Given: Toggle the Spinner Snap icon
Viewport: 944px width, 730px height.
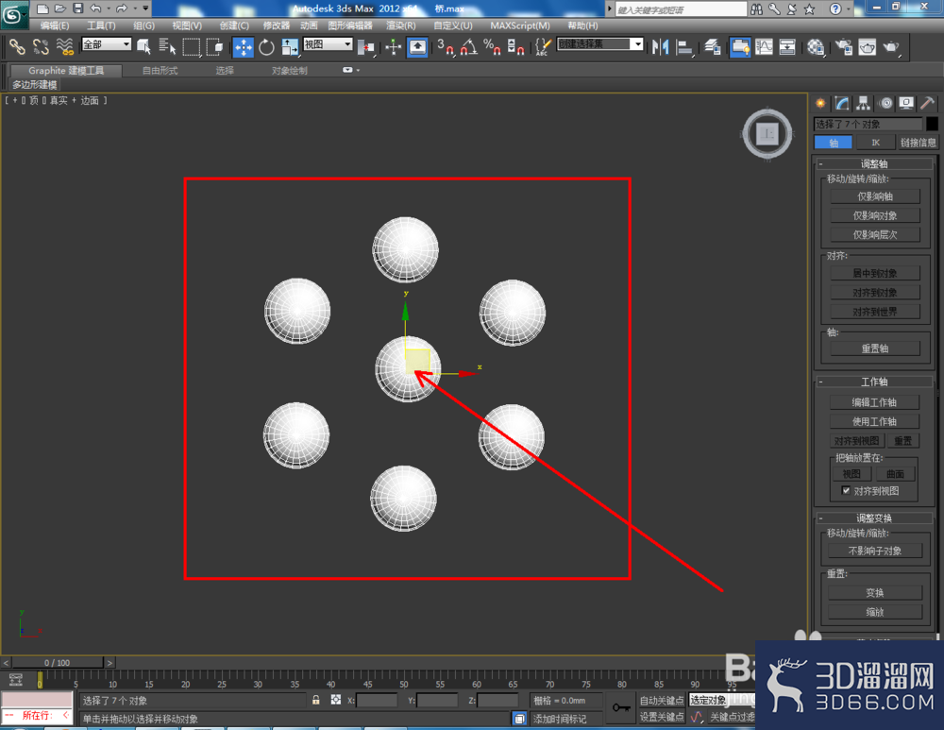Looking at the screenshot, I should [x=516, y=47].
